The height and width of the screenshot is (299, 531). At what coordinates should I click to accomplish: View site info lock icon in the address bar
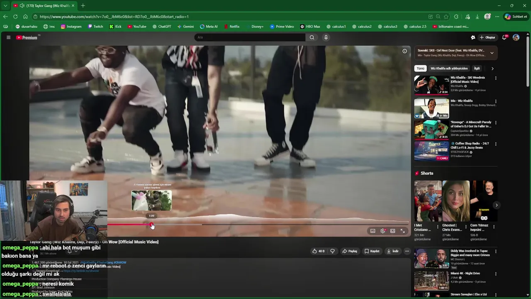click(x=36, y=17)
